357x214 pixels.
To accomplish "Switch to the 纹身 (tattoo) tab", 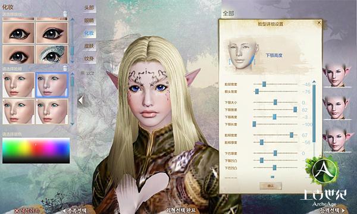I will [89, 59].
